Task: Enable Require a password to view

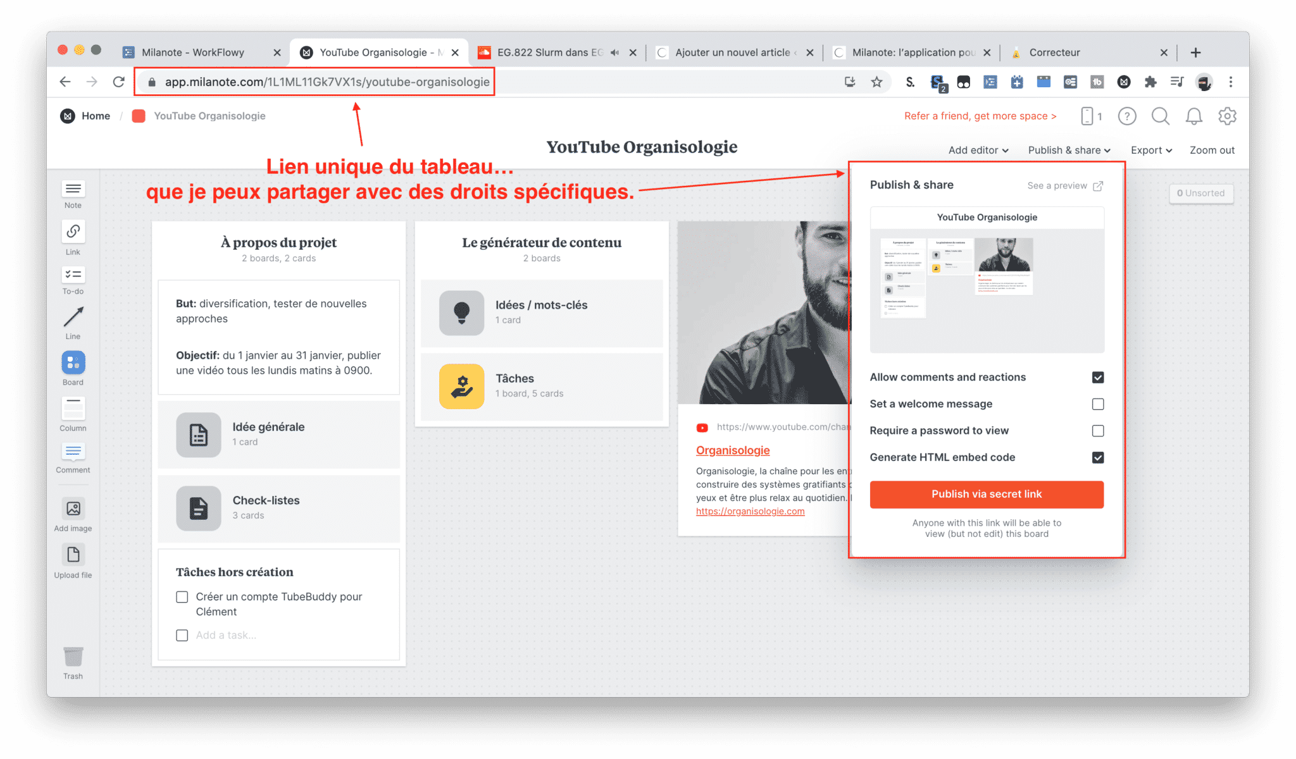Action: pyautogui.click(x=1098, y=431)
